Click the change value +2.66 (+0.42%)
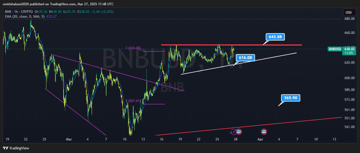360x153 pixels. [x=103, y=12]
